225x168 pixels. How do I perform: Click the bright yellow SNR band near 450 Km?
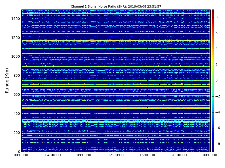tap(116, 108)
